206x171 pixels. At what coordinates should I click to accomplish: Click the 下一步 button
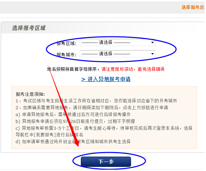[106, 162]
